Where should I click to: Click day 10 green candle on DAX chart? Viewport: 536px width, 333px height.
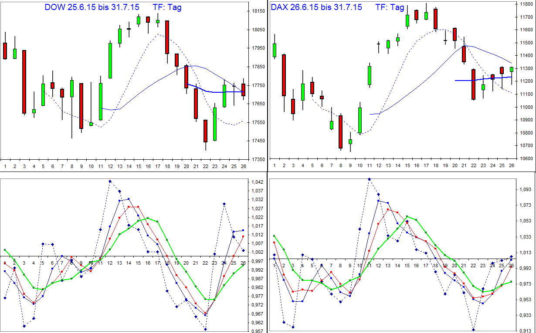(360, 120)
